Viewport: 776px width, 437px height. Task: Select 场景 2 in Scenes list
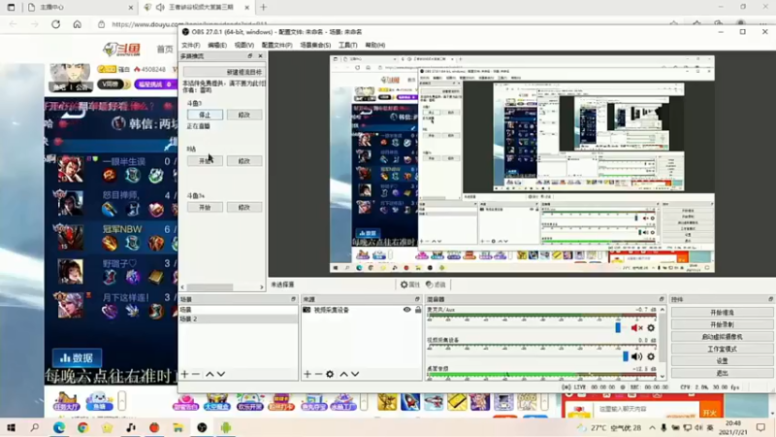coord(238,319)
